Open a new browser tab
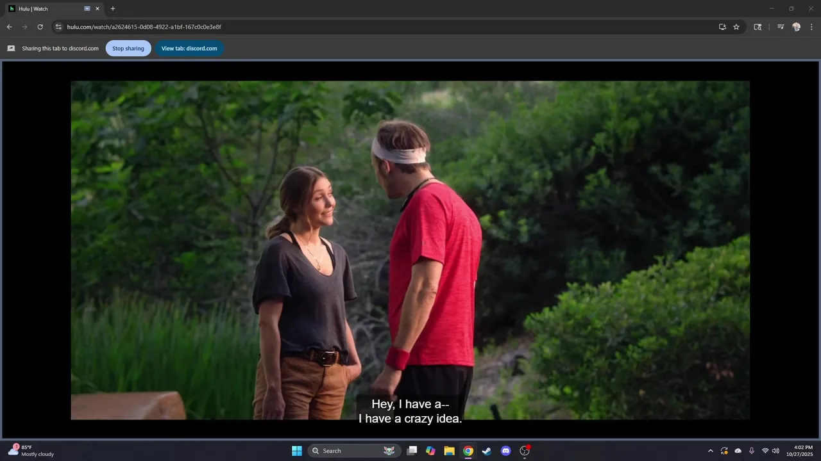Viewport: 821px width, 461px height. coord(113,9)
